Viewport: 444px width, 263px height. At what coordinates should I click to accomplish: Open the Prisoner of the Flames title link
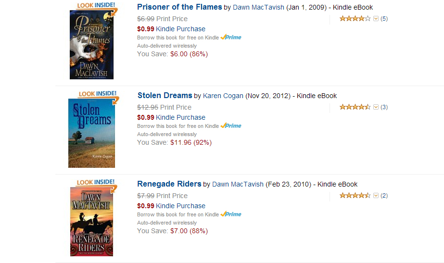point(179,7)
